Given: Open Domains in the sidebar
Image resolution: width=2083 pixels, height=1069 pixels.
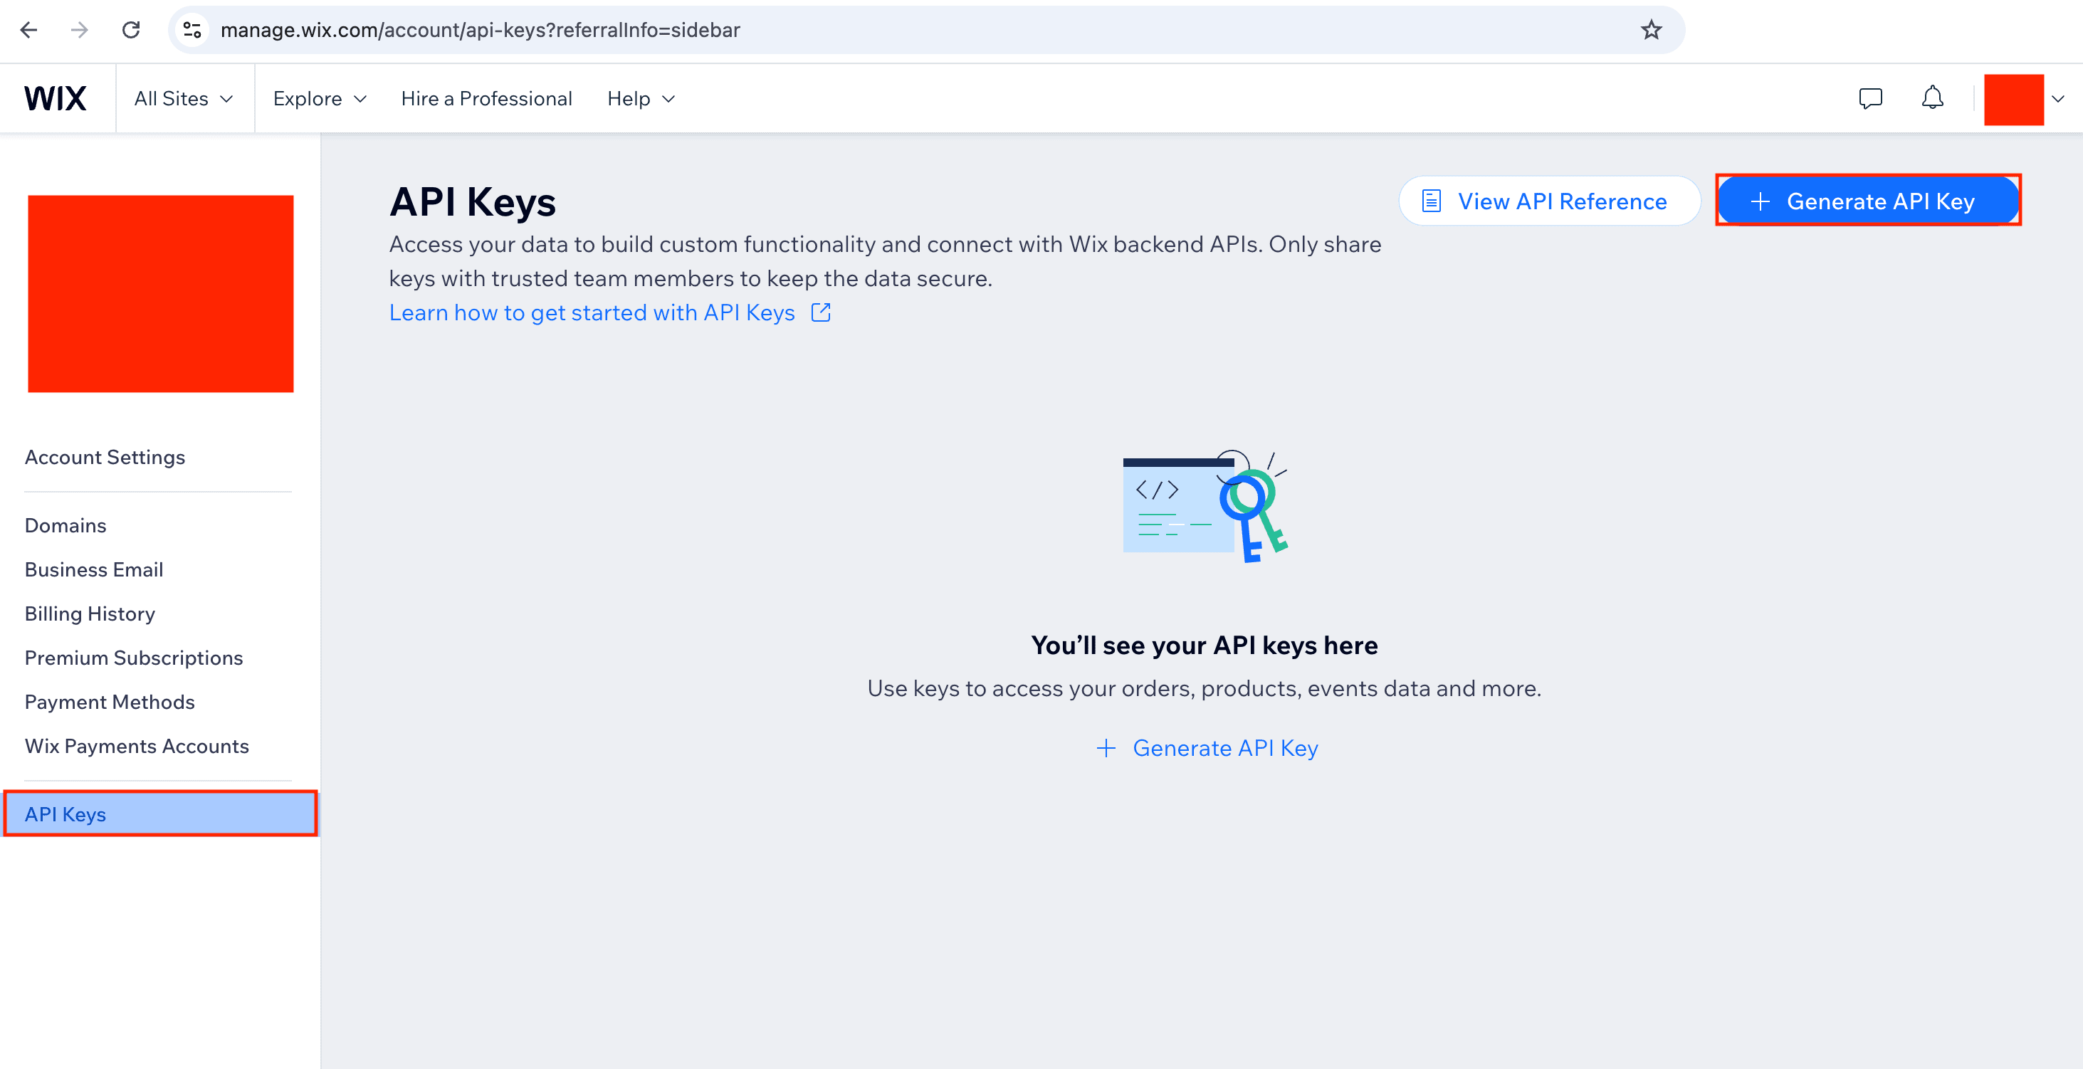Looking at the screenshot, I should (65, 526).
